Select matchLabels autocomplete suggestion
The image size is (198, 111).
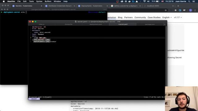coord(42,42)
